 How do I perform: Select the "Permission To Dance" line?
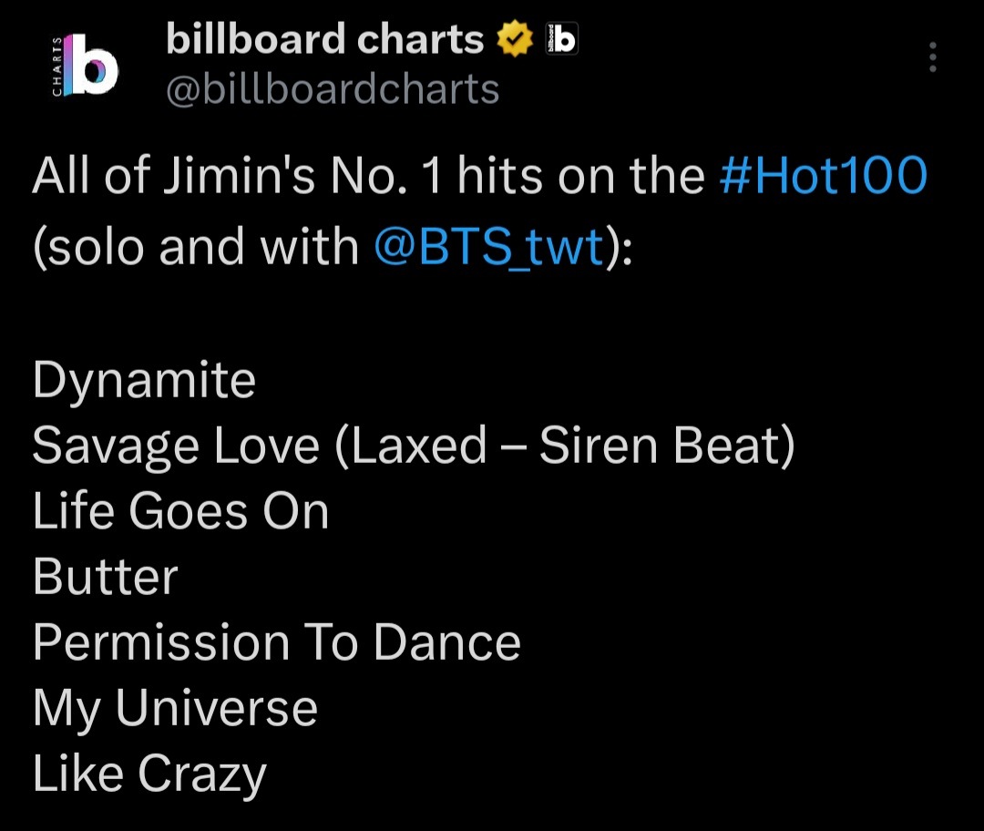coord(276,643)
